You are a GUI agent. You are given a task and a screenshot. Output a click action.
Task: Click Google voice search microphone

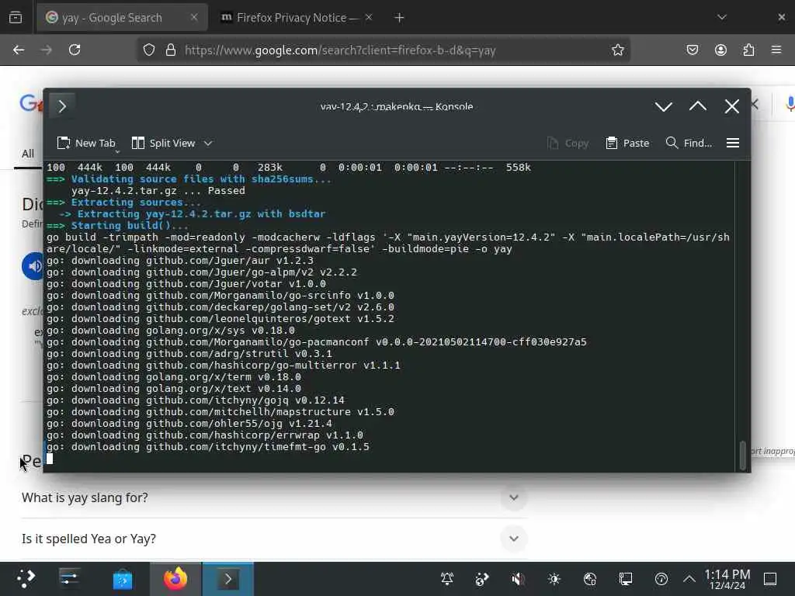coord(790,105)
